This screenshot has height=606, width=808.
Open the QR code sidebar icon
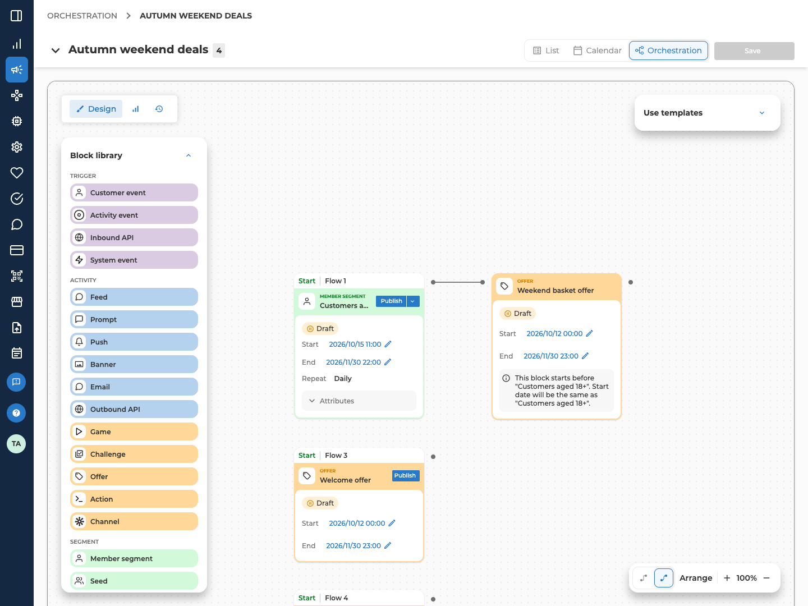pyautogui.click(x=17, y=276)
